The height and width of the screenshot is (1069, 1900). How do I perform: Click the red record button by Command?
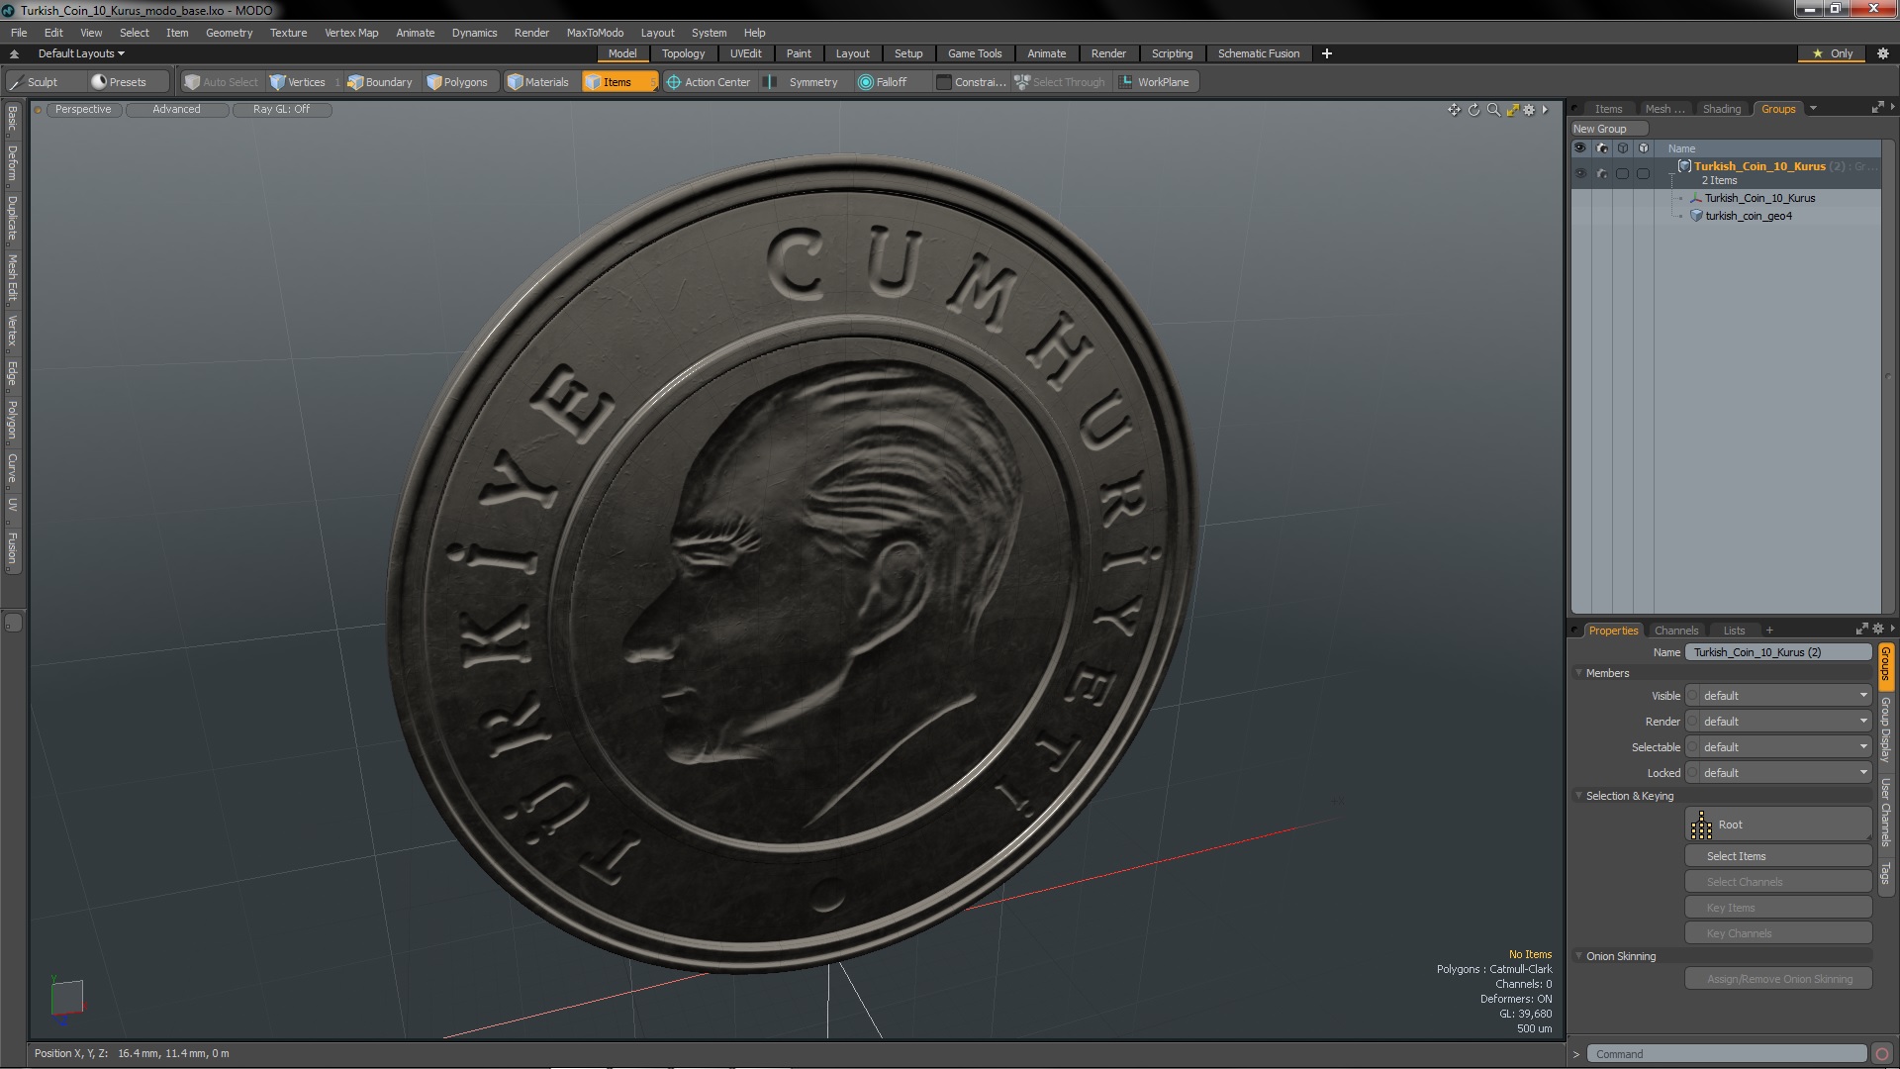[1882, 1054]
